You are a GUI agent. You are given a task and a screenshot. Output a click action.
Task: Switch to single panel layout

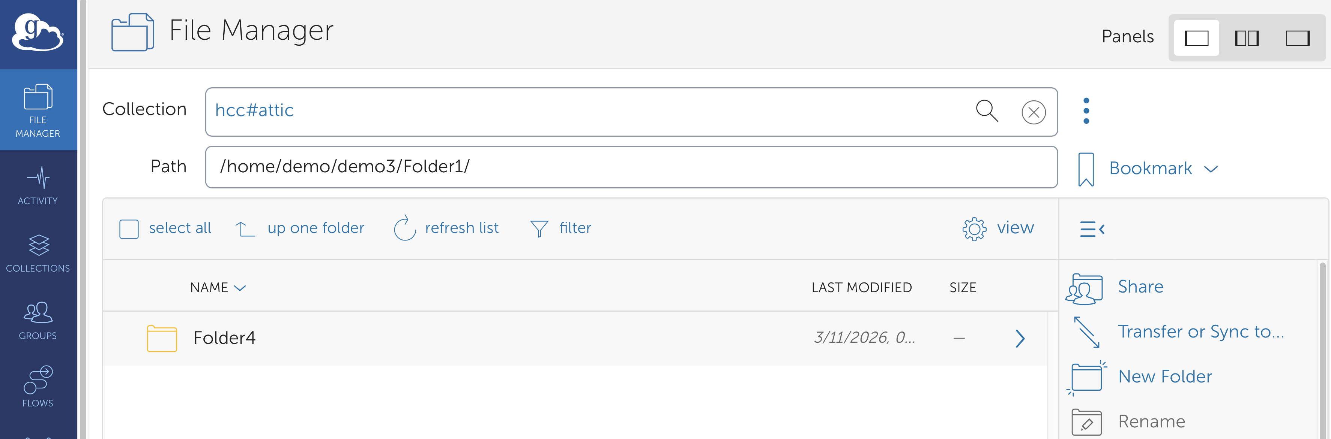[x=1196, y=38]
